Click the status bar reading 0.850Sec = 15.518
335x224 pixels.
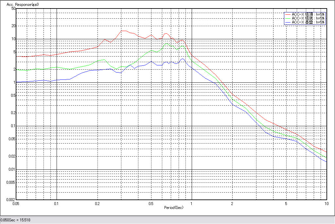tap(13, 220)
